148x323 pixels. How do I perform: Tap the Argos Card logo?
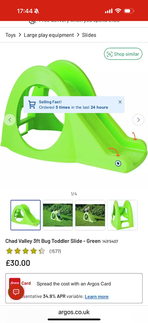coord(20,283)
